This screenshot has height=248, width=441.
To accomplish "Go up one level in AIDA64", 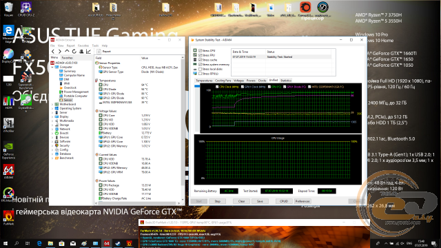I will 67,52.
